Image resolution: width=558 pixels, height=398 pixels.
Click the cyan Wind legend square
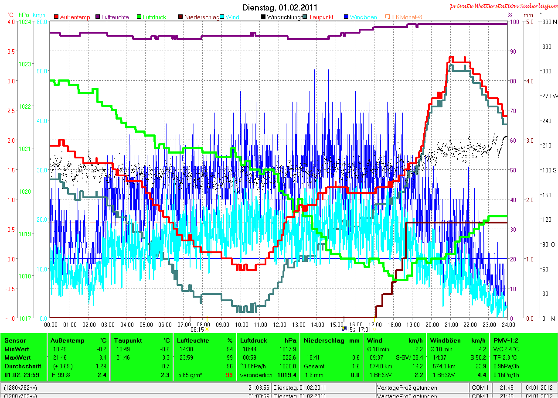[222, 17]
